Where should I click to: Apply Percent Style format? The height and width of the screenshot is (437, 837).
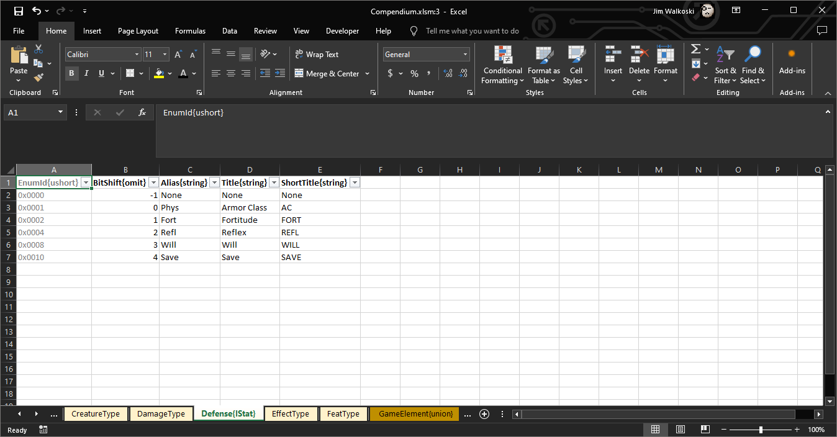pyautogui.click(x=414, y=73)
